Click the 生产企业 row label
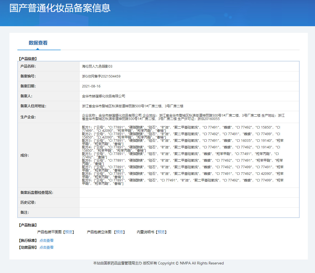Image resolution: width=315 pixels, height=273 pixels. [x=28, y=117]
